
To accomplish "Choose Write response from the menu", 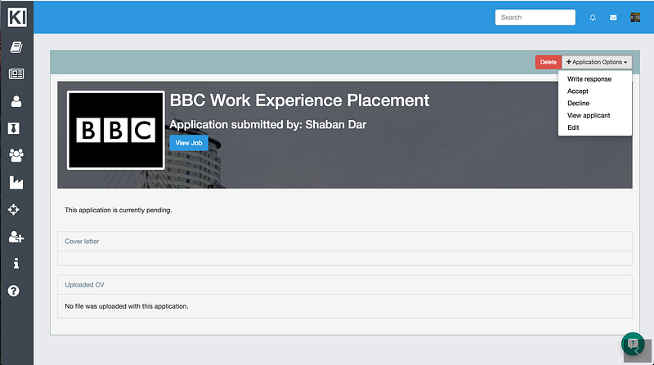I will pos(589,79).
